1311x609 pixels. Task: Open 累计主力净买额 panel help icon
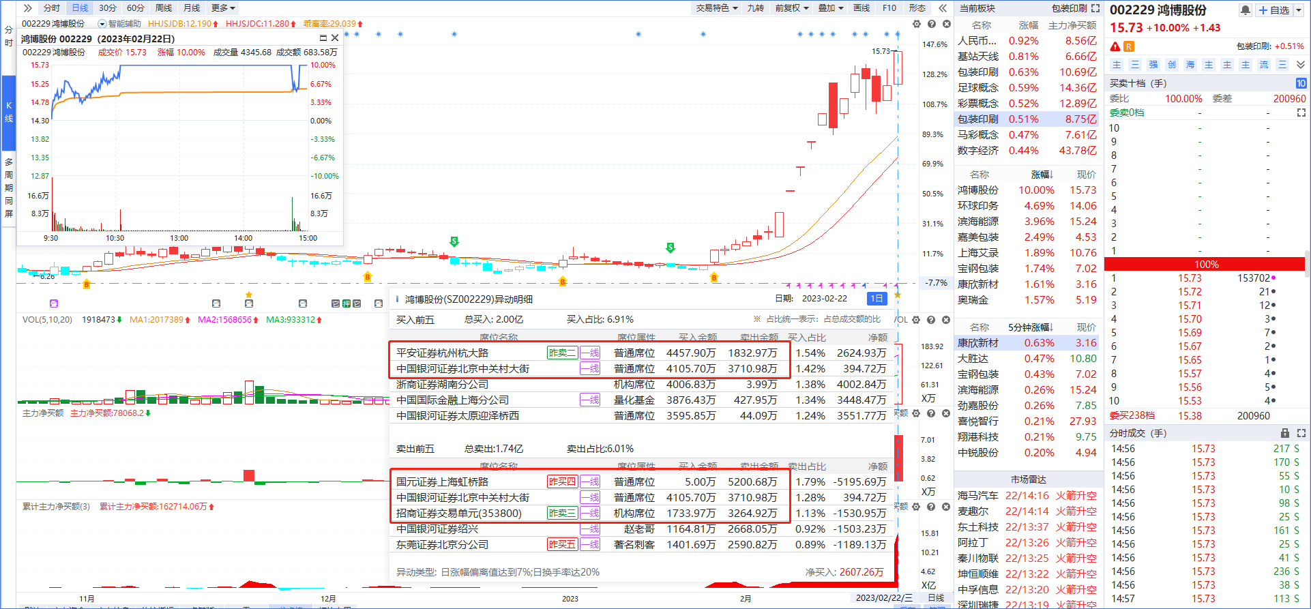click(x=931, y=507)
